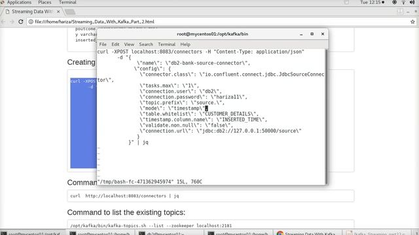Open the terminal File menu
Viewport: 419px width, 235px height.
coord(103,44)
